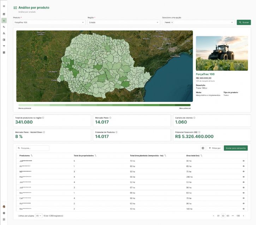This screenshot has width=256, height=225.
Task: Select page 02 in pagination
Action: 223,216
